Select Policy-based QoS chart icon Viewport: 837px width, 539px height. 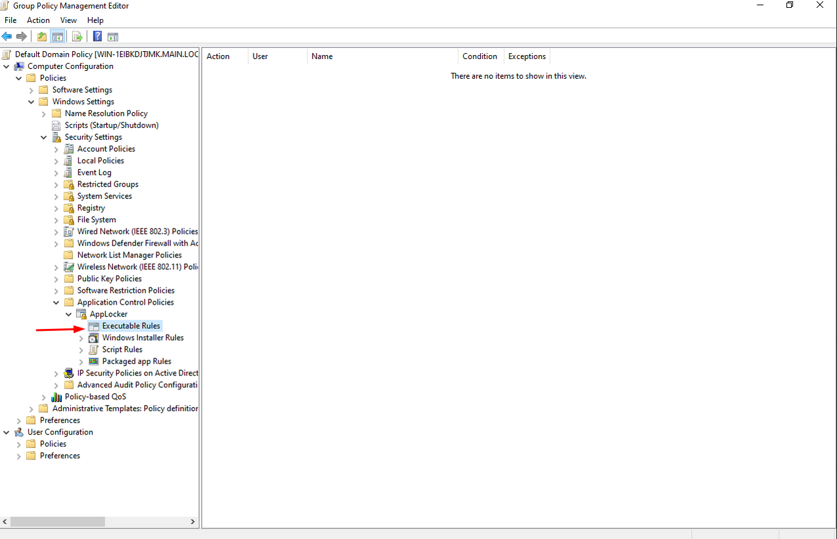57,397
